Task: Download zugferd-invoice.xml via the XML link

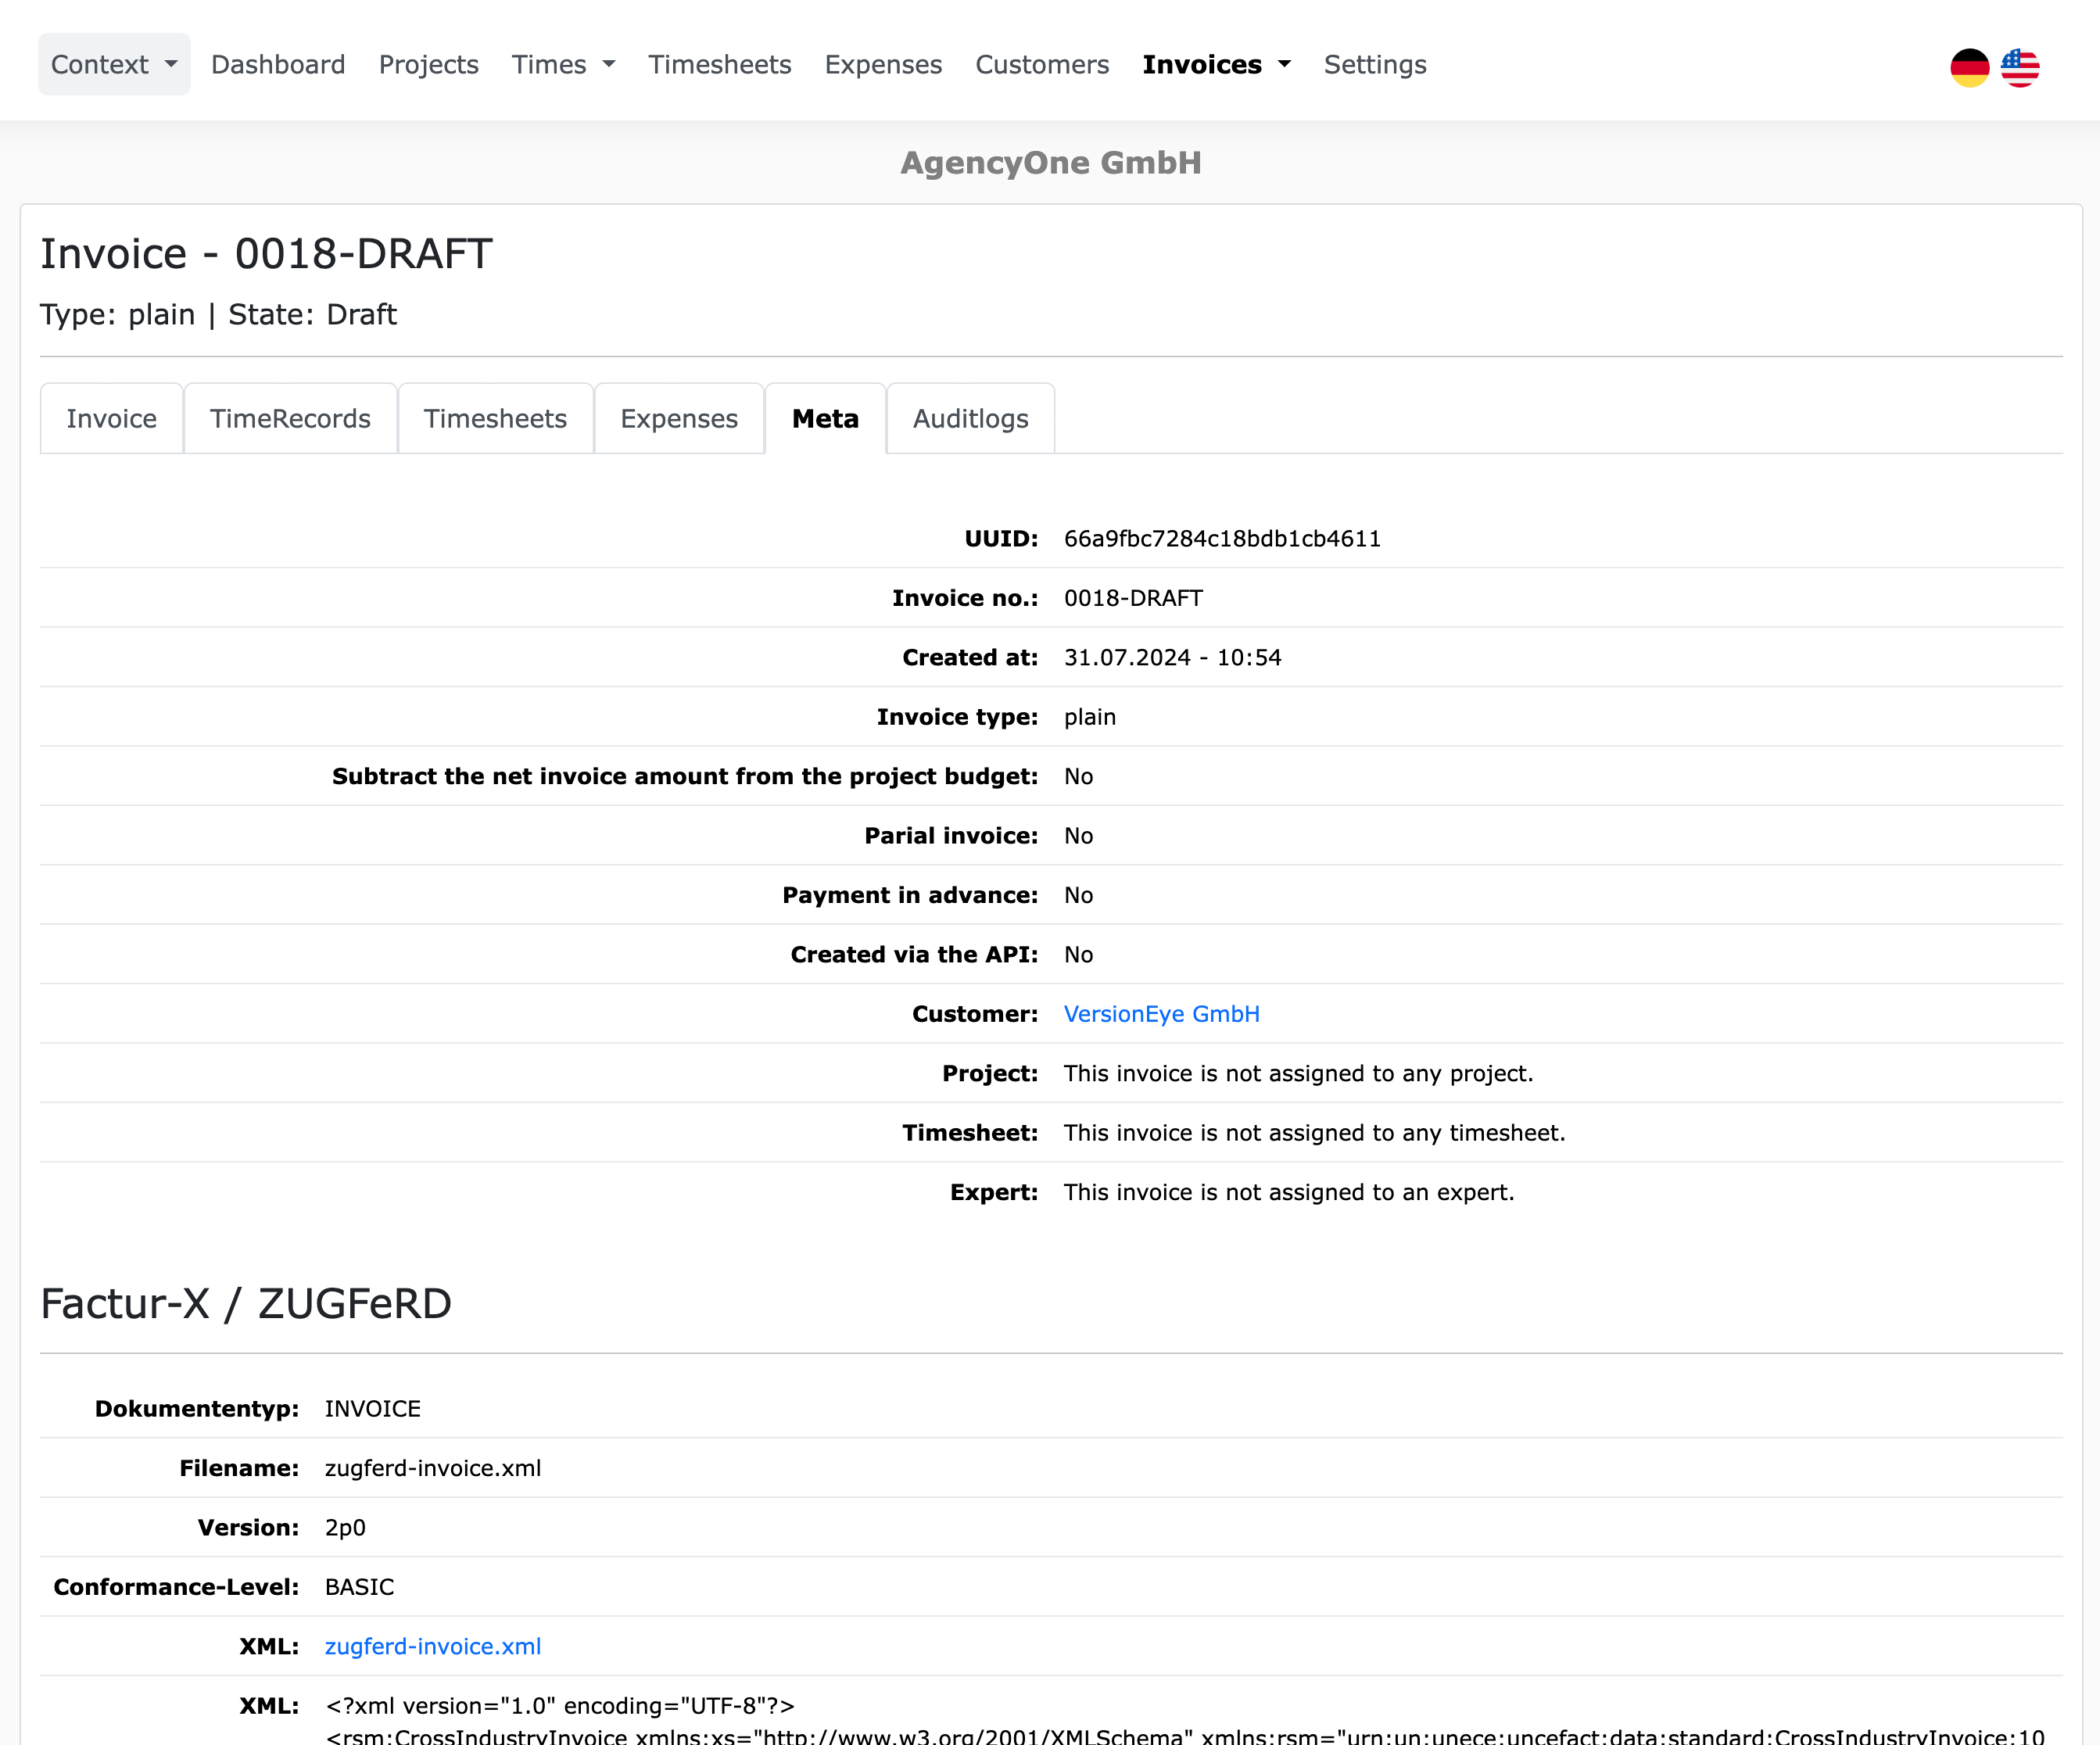Action: [x=433, y=1646]
